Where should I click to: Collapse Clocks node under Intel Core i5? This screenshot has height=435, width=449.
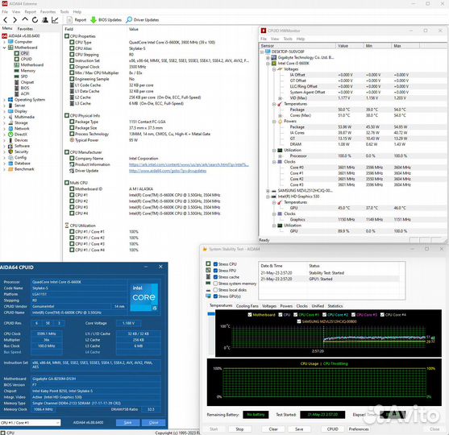coord(274,162)
